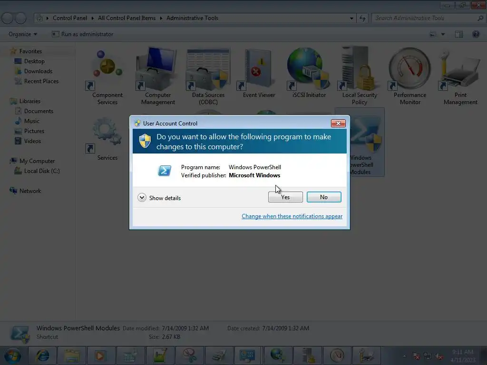Select Recent Places under Favorites

[41, 81]
